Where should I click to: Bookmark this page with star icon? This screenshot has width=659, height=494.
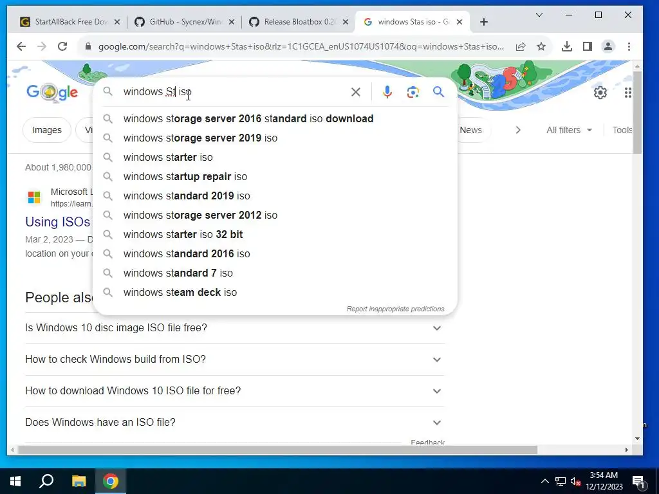pos(541,46)
